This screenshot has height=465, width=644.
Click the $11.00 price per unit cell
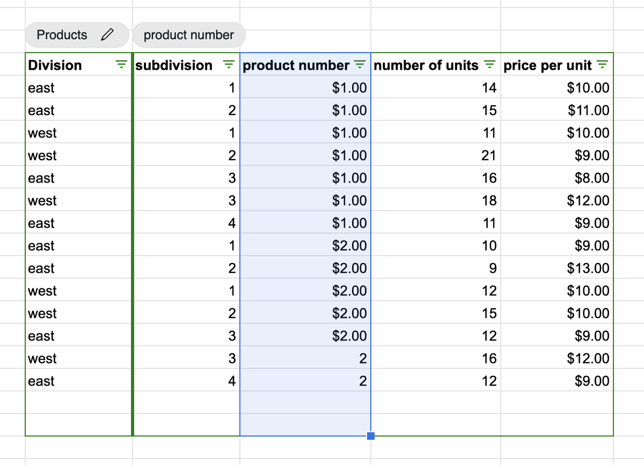pyautogui.click(x=588, y=111)
